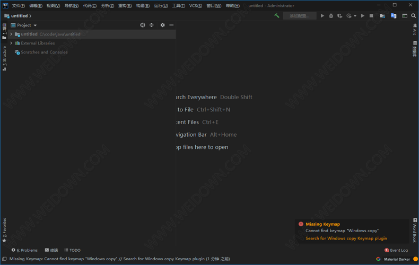Click the crosshair Select Opened File icon

click(x=143, y=25)
